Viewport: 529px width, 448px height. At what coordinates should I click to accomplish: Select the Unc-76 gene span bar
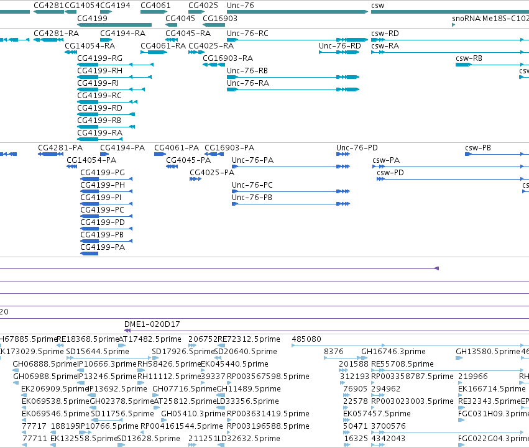coord(297,12)
